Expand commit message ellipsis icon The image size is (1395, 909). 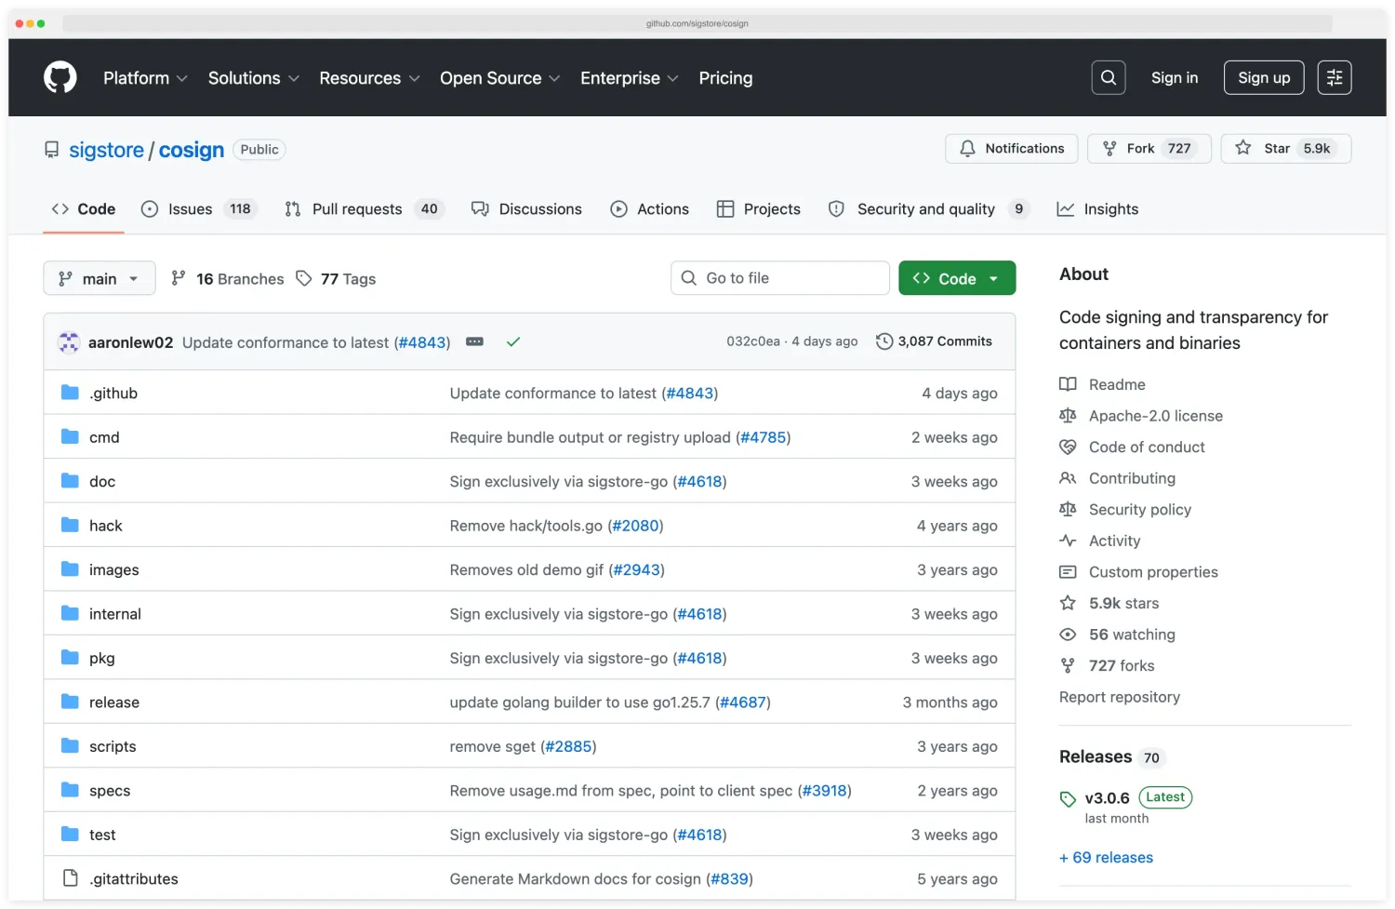[x=474, y=341]
